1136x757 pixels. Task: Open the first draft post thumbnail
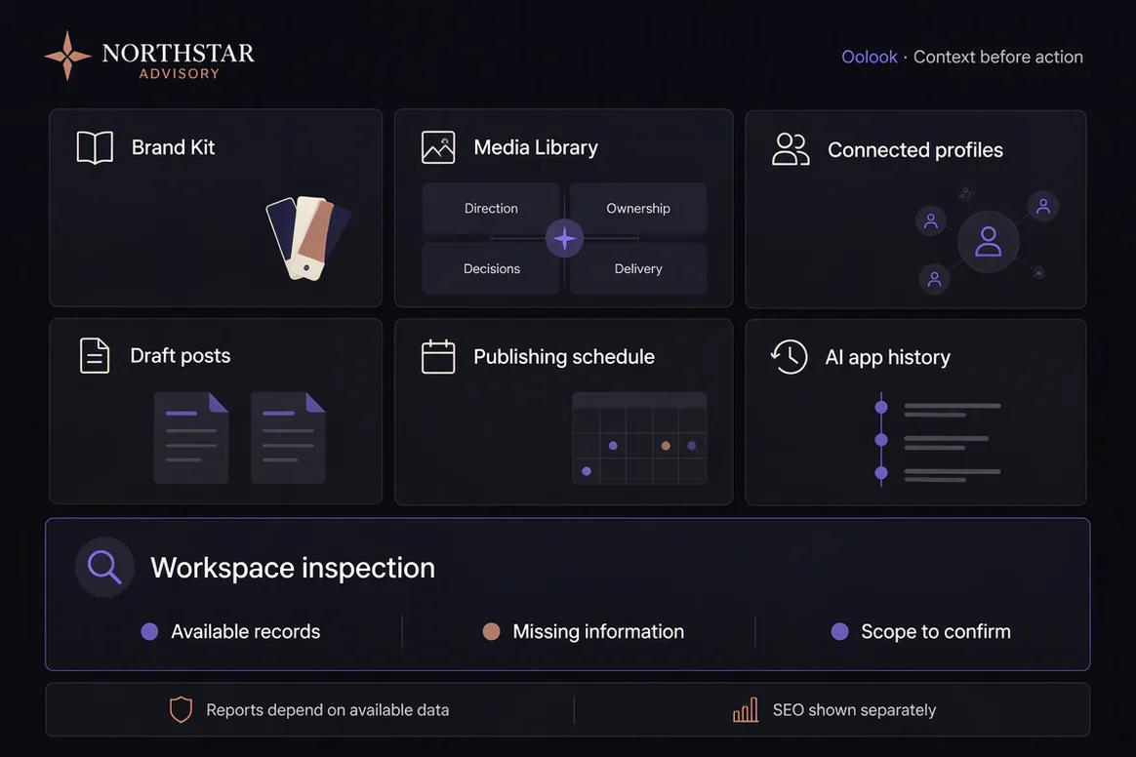pyautogui.click(x=191, y=438)
